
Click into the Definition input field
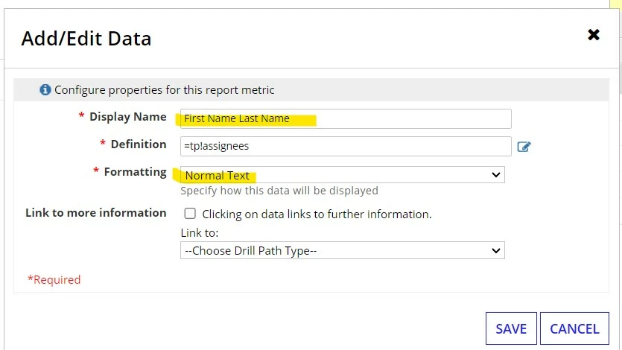pyautogui.click(x=346, y=146)
